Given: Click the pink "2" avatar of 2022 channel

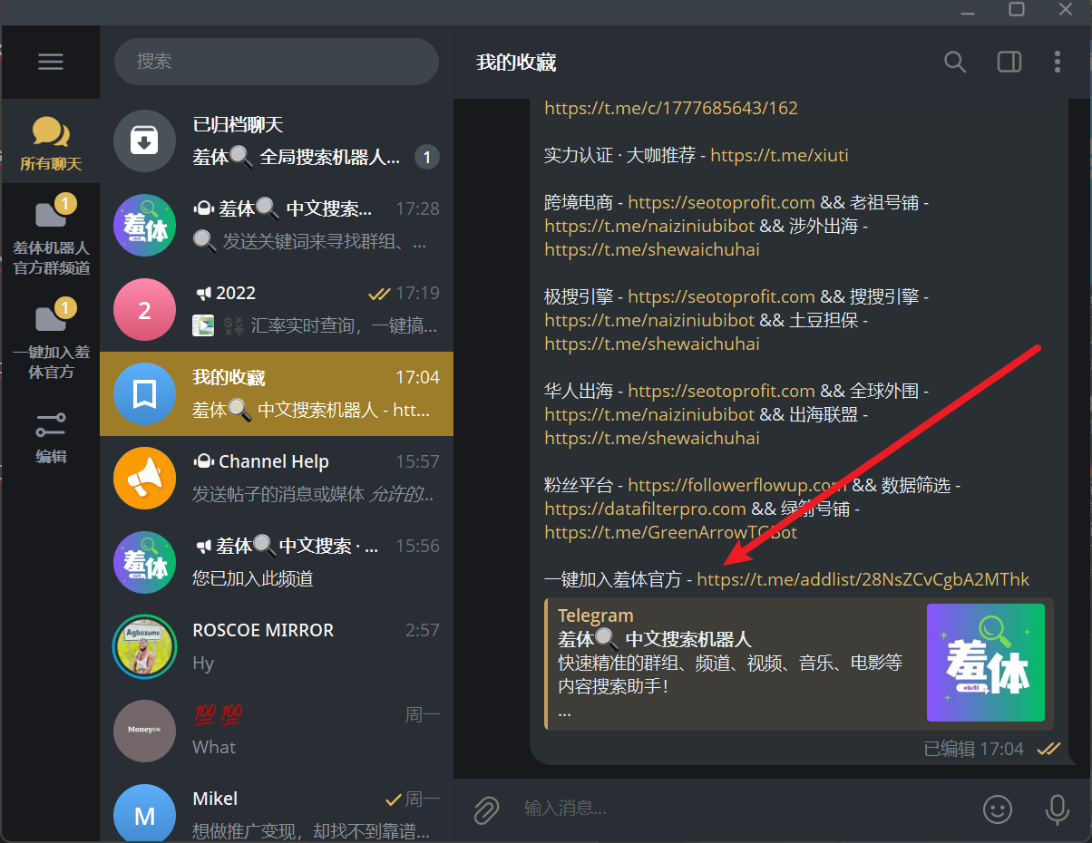Looking at the screenshot, I should pyautogui.click(x=144, y=309).
